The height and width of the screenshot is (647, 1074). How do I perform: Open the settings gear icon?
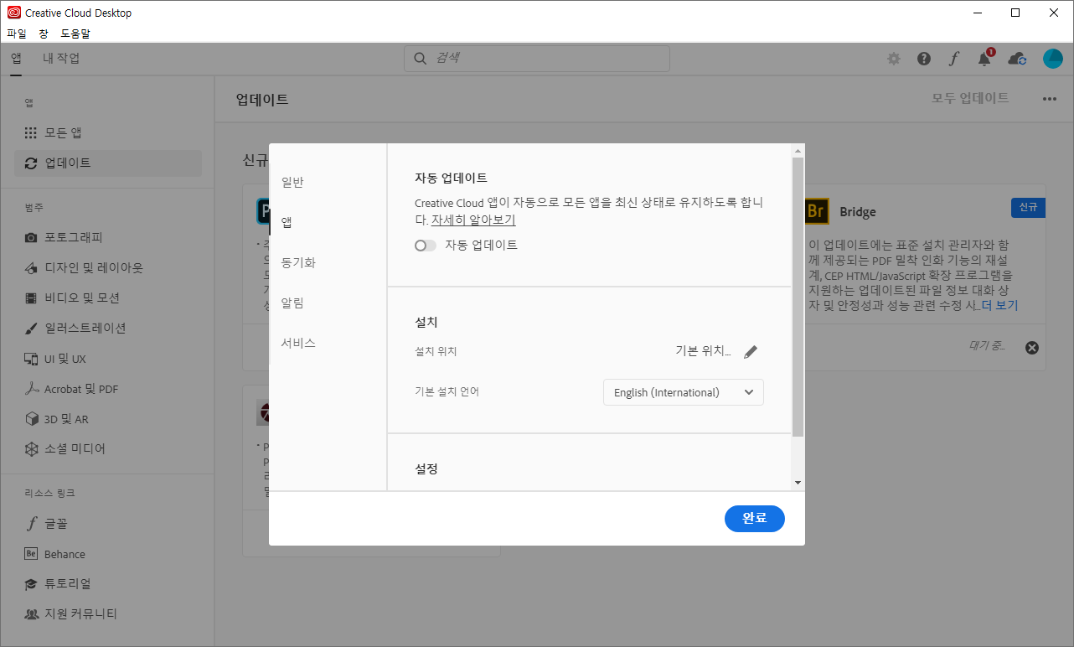pos(894,59)
